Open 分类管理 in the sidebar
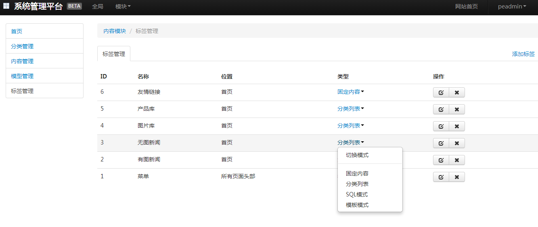The image size is (538, 227). [22, 46]
